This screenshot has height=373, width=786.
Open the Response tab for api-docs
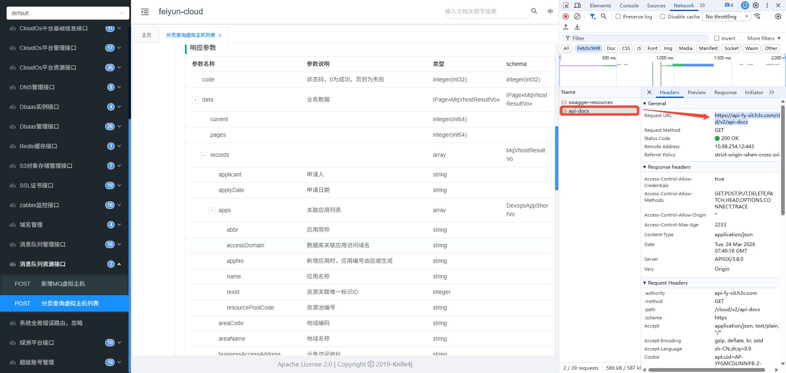[x=725, y=93]
